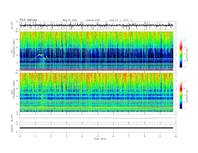Click the "8" minute tick on time axis
The image size is (198, 153).
tap(144, 136)
